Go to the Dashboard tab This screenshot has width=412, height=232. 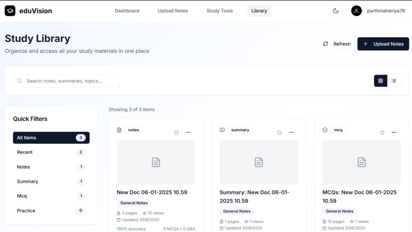[127, 11]
